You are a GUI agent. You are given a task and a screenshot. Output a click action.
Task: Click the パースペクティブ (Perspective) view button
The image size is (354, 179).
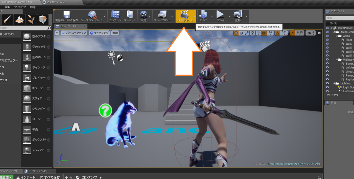click(74, 33)
